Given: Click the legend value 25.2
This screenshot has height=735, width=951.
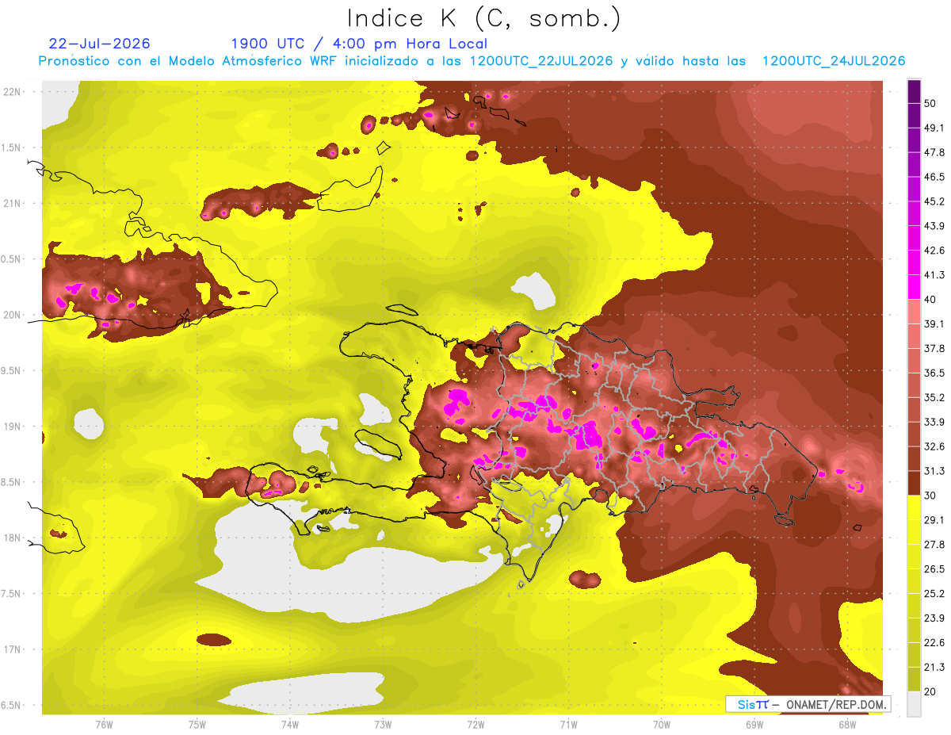Looking at the screenshot, I should coord(934,594).
